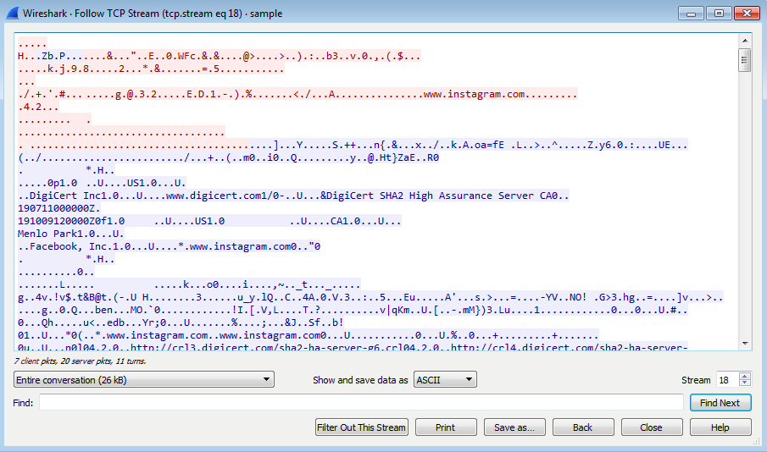Click the 7 client pkts status text
The image size is (767, 452).
tap(35, 361)
